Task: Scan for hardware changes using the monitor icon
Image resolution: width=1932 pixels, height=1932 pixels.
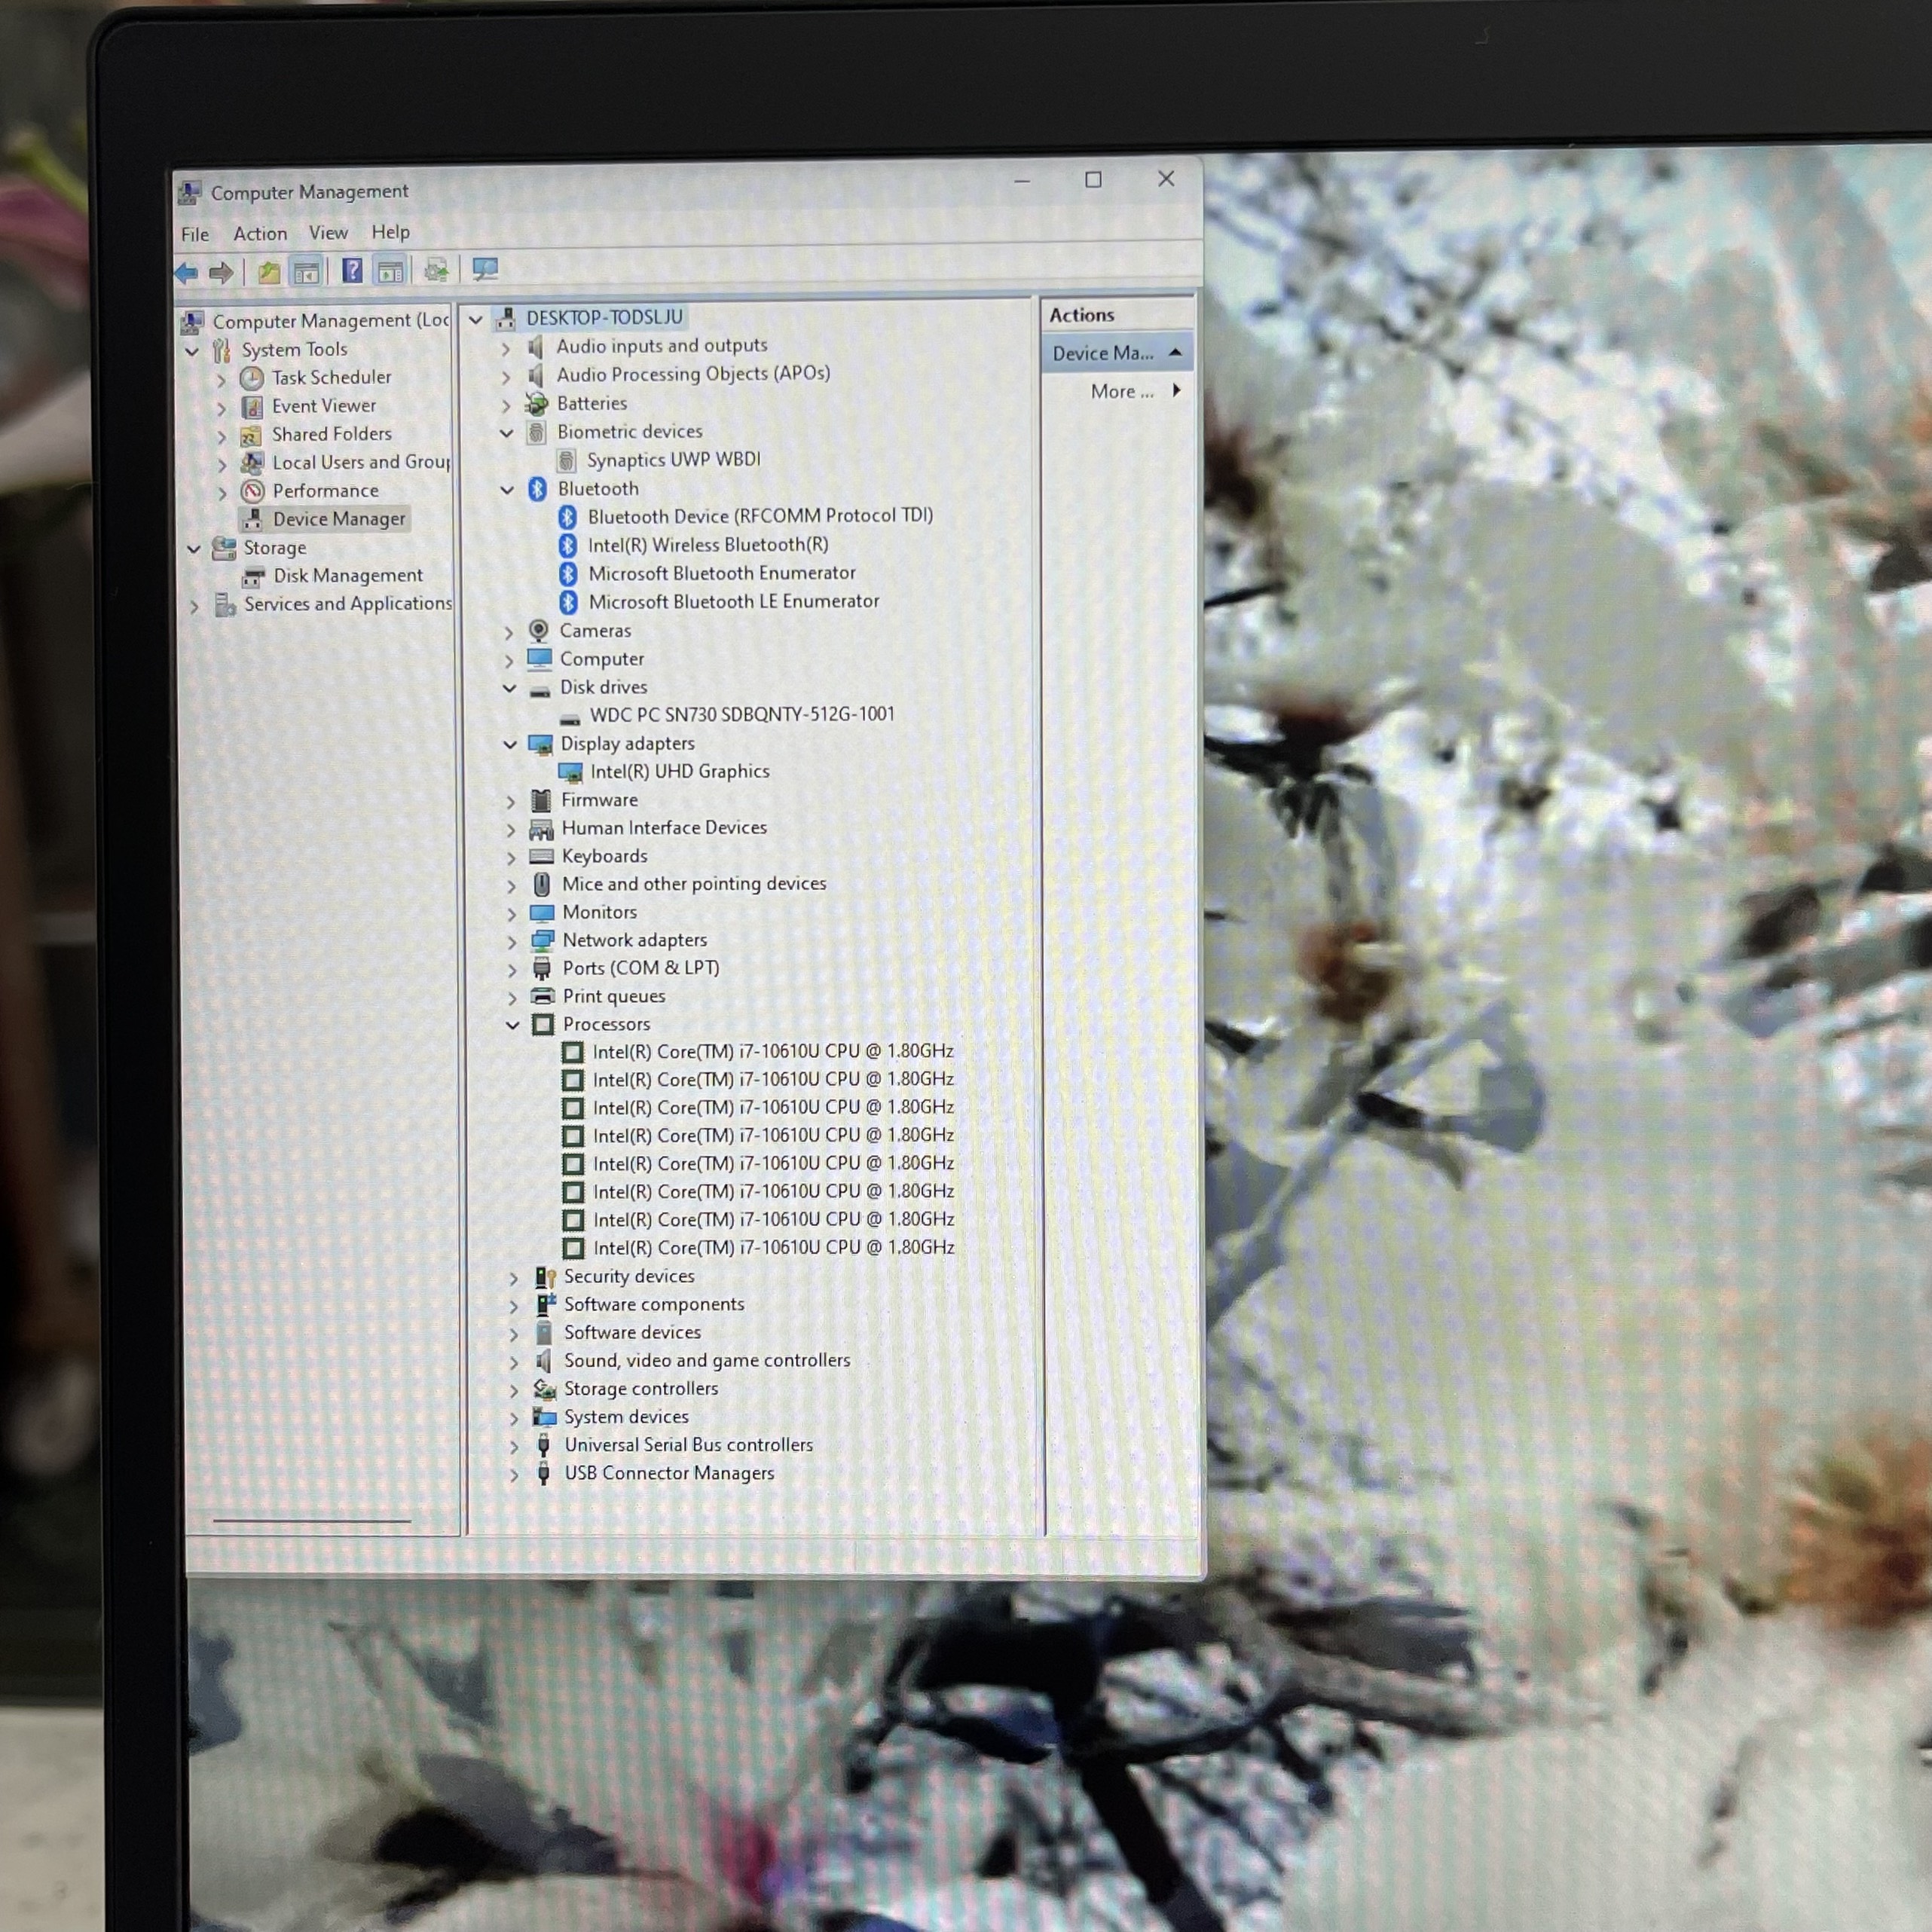Action: pyautogui.click(x=485, y=268)
